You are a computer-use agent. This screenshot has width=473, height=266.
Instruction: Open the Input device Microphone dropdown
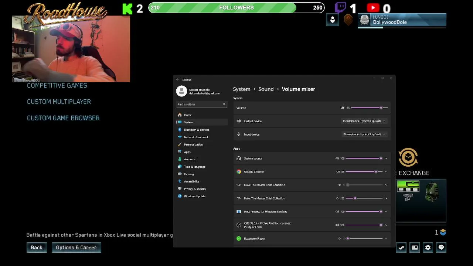point(364,134)
